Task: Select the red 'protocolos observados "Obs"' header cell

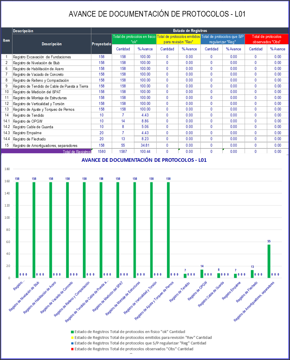Action: click(x=267, y=39)
